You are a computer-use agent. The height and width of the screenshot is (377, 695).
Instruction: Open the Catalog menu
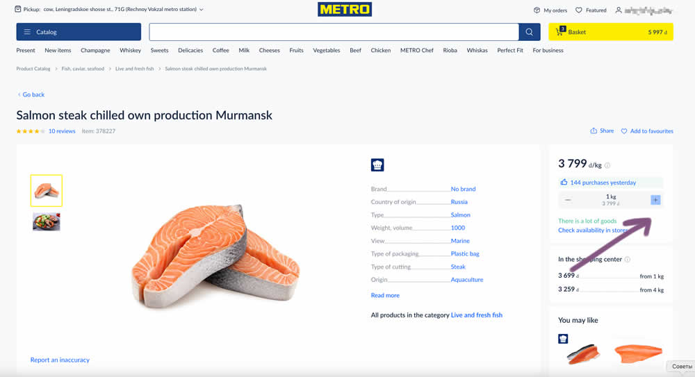point(79,32)
